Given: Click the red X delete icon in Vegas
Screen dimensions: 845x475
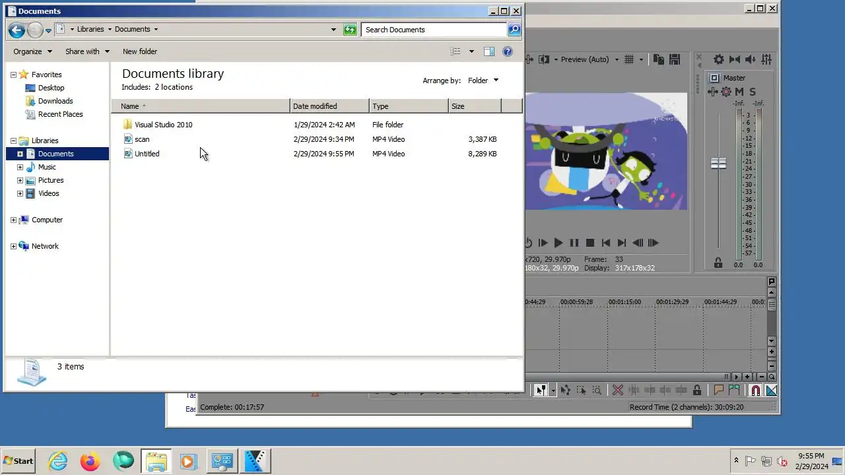Looking at the screenshot, I should coord(618,391).
